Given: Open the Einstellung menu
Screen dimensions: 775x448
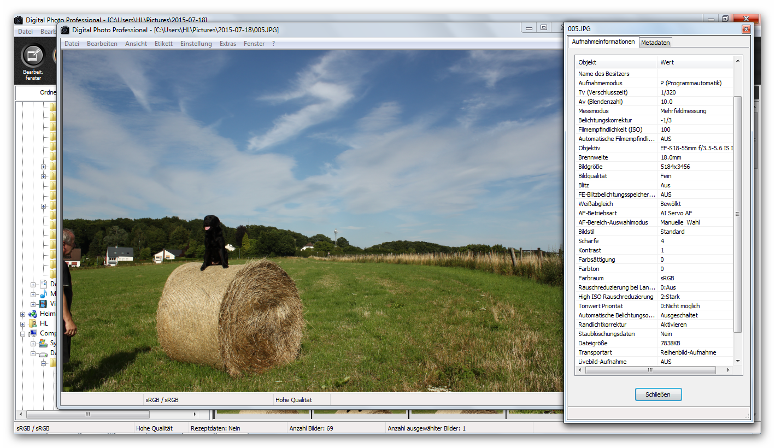Looking at the screenshot, I should (196, 44).
